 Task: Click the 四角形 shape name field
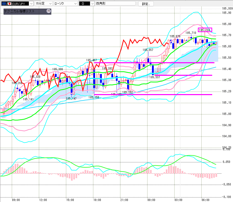point(116,4)
